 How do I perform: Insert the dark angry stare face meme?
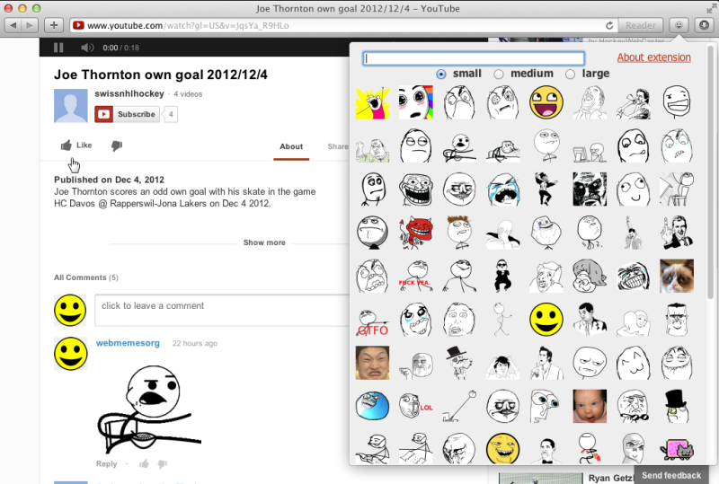pos(590,189)
